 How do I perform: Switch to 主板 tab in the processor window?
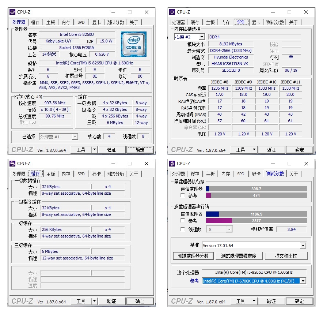pos(51,22)
